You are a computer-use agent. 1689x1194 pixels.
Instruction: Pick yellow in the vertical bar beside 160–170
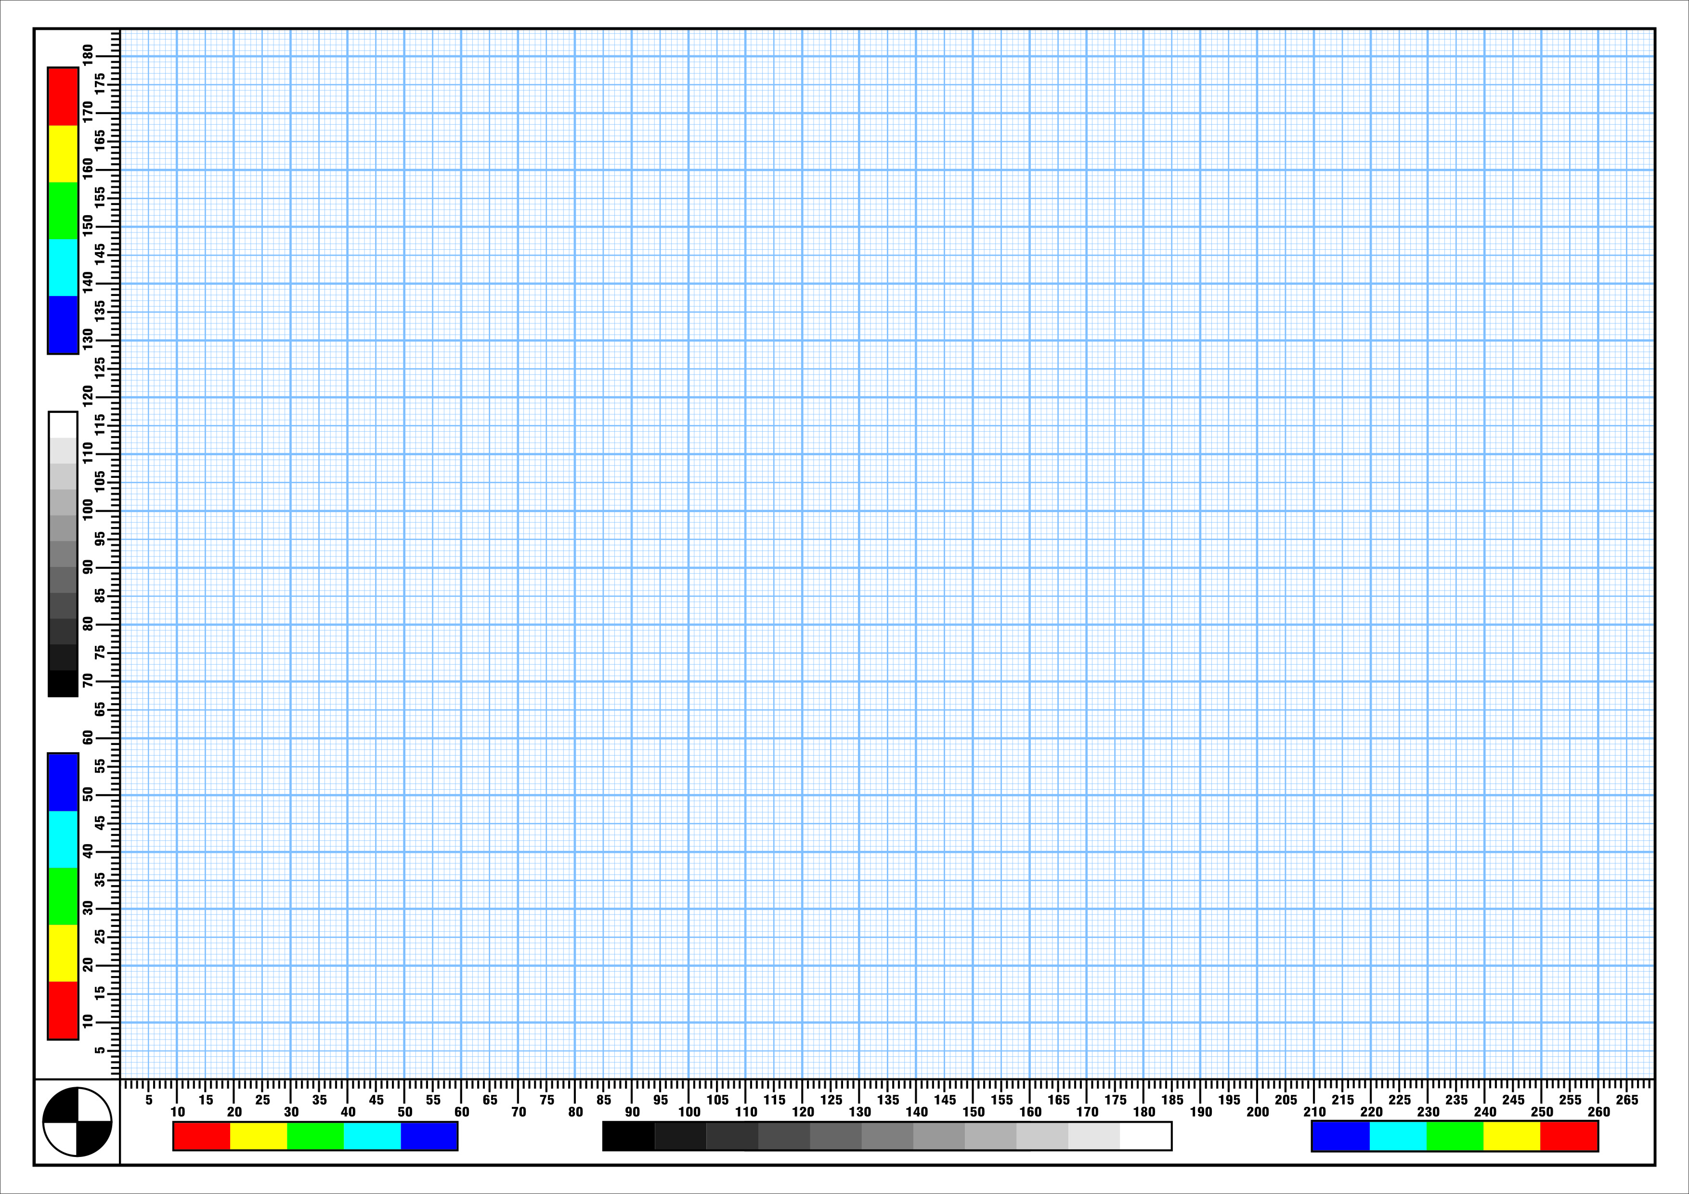[63, 154]
